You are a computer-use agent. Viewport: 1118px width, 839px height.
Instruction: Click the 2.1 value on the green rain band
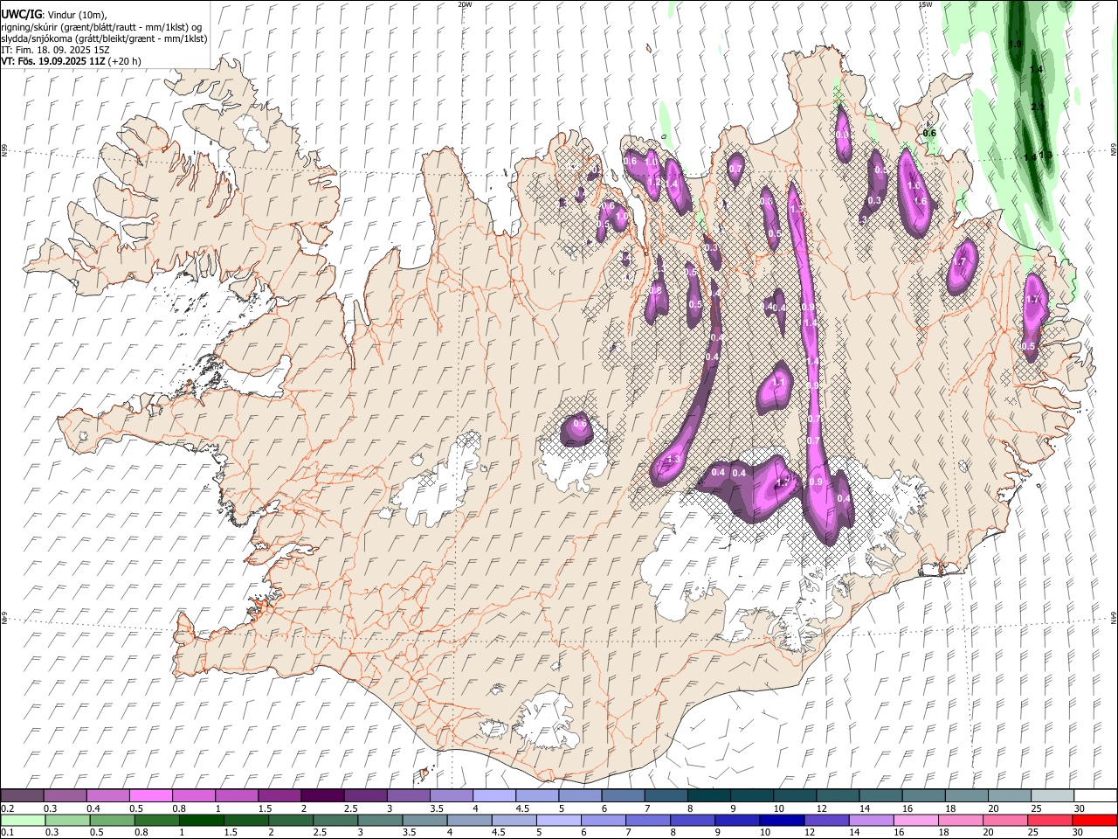(x=1038, y=107)
